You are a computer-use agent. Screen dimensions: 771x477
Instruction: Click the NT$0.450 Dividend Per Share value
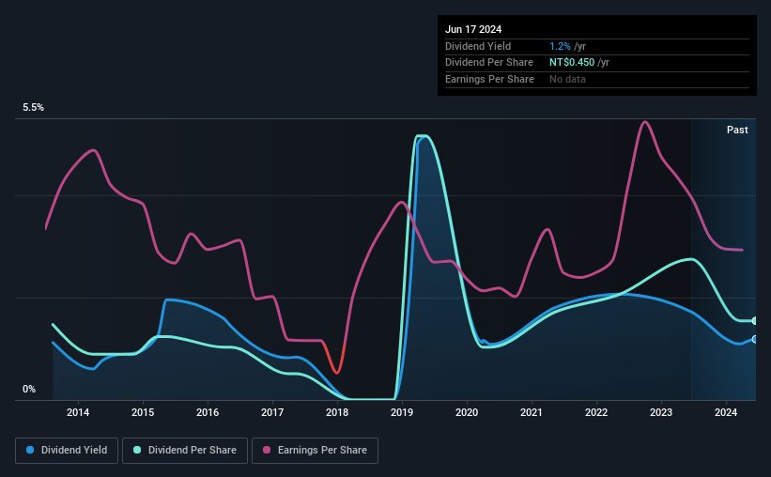point(572,63)
